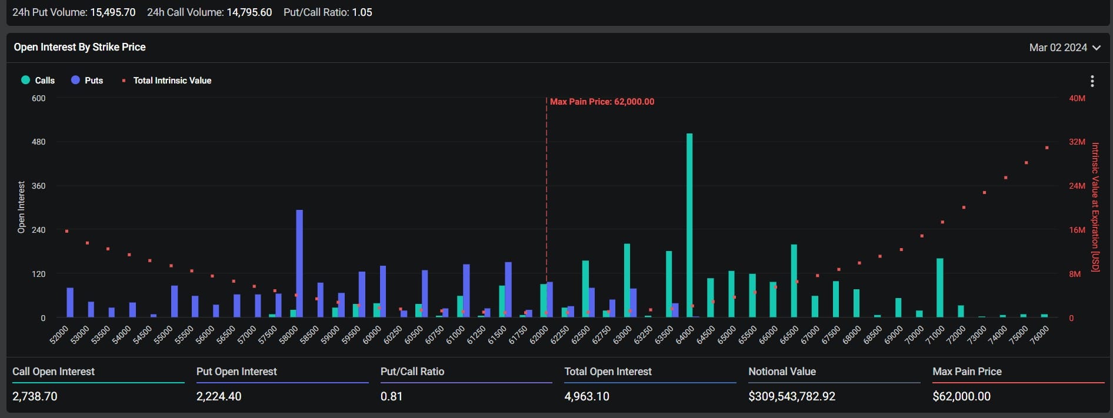This screenshot has width=1113, height=418.
Task: Click the intrinsic value dot above 76000
Action: 1047,148
